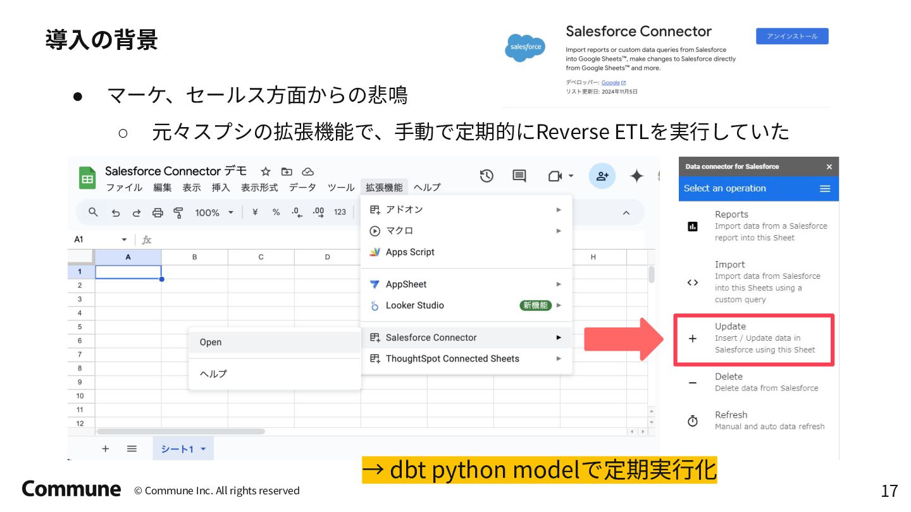Close the Data connector for Salesforce panel
Image resolution: width=911 pixels, height=512 pixels.
[829, 167]
